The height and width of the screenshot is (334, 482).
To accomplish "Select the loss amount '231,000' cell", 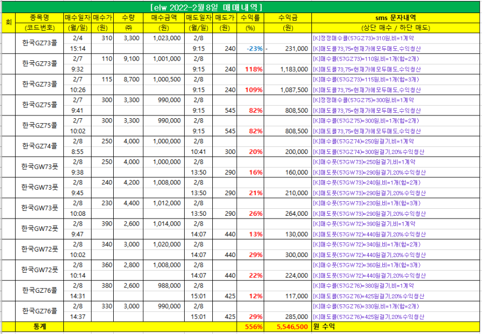I will click(x=288, y=49).
